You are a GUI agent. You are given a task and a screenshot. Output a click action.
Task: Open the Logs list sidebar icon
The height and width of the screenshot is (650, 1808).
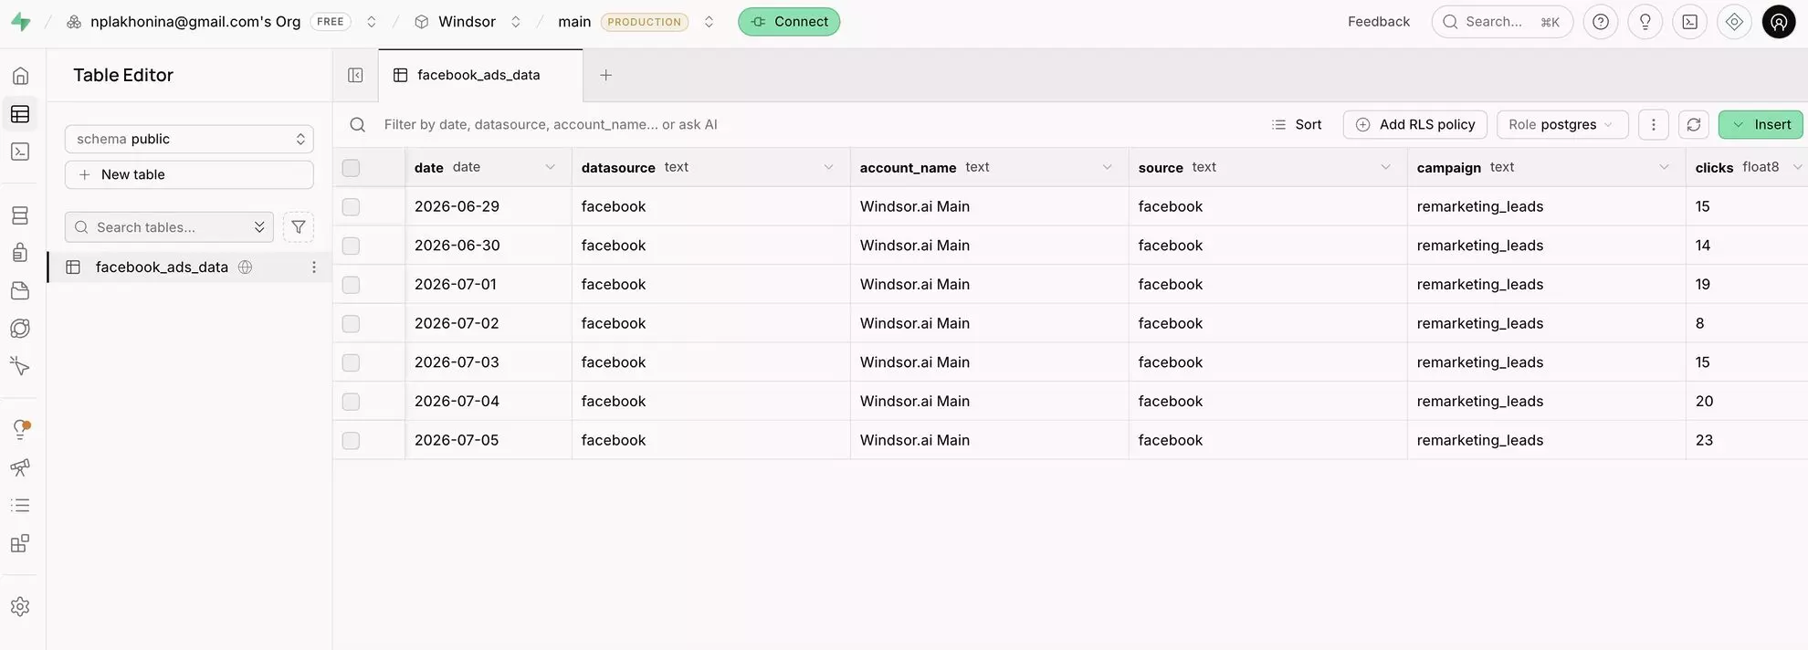[20, 506]
